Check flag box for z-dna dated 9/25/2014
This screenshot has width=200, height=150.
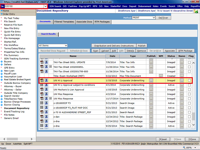click(189, 126)
